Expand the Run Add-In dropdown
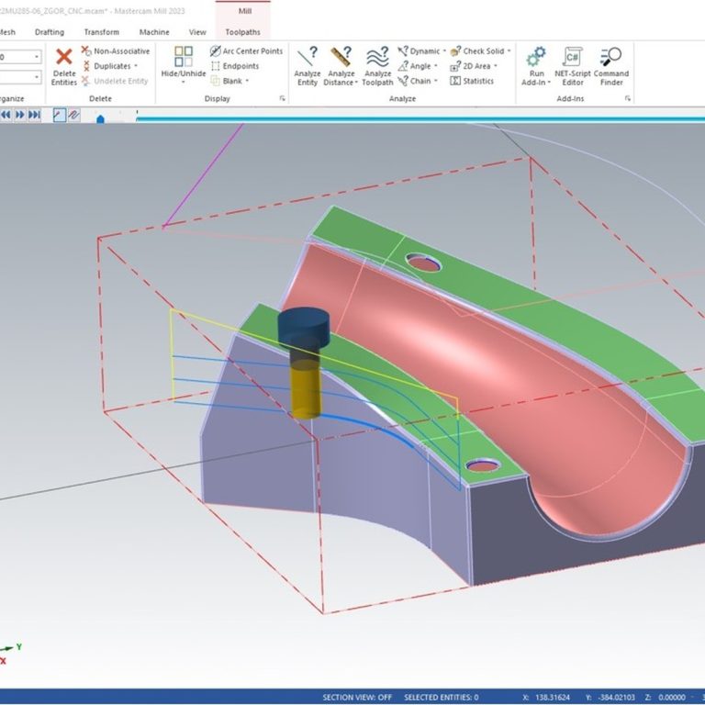The width and height of the screenshot is (705, 705). (x=547, y=83)
